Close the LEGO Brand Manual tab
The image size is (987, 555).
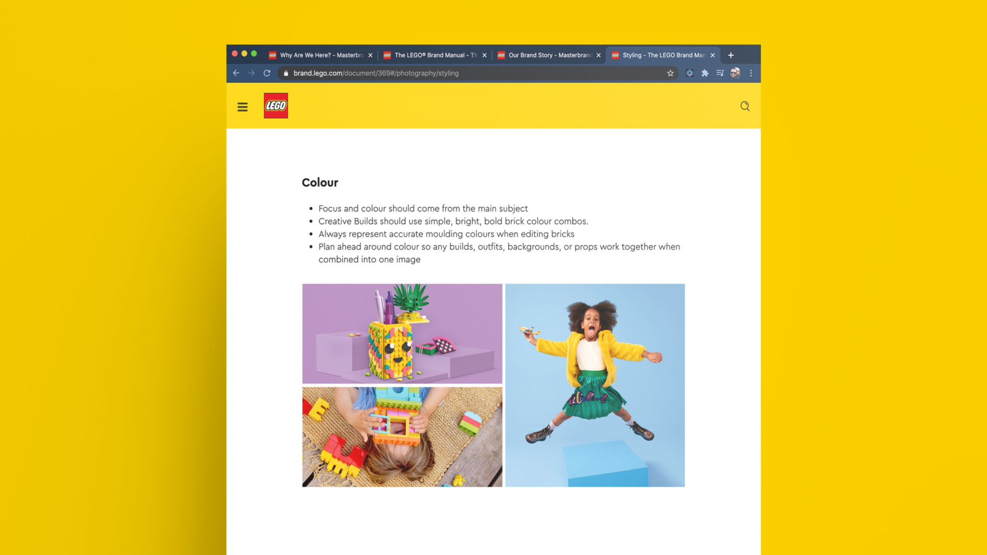click(485, 55)
